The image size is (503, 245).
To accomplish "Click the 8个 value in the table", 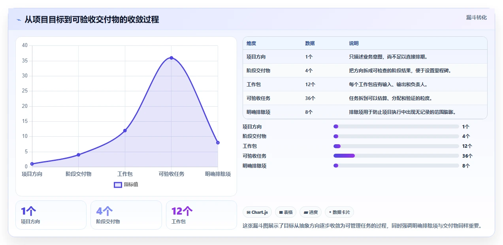I will click(x=309, y=112).
